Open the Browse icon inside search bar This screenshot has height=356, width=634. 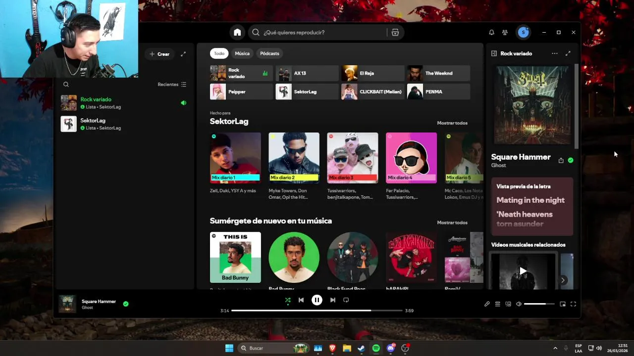point(395,32)
